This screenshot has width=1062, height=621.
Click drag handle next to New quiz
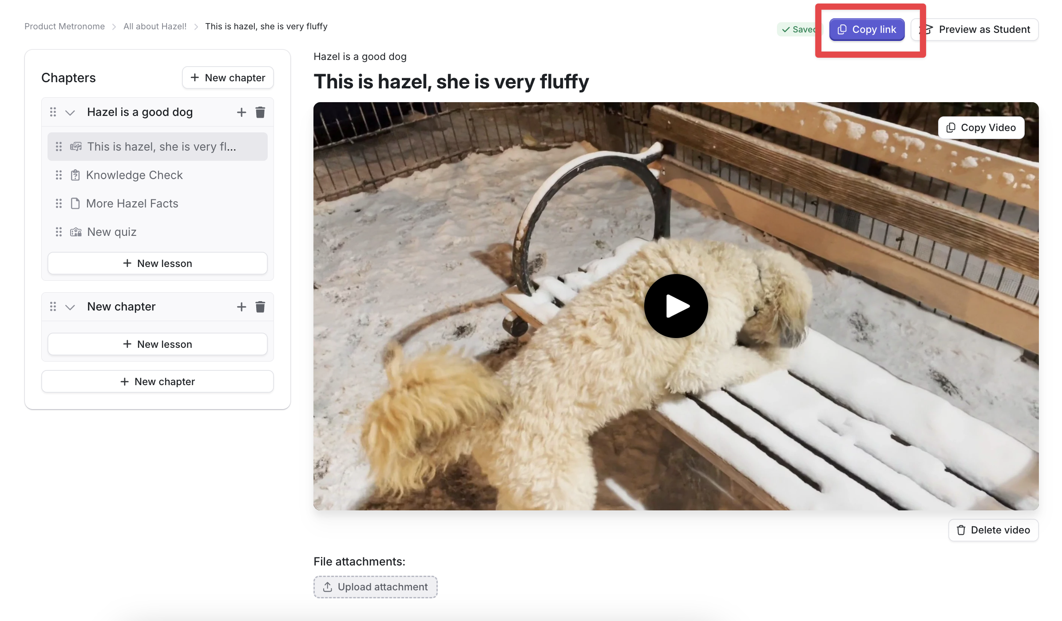tap(59, 232)
